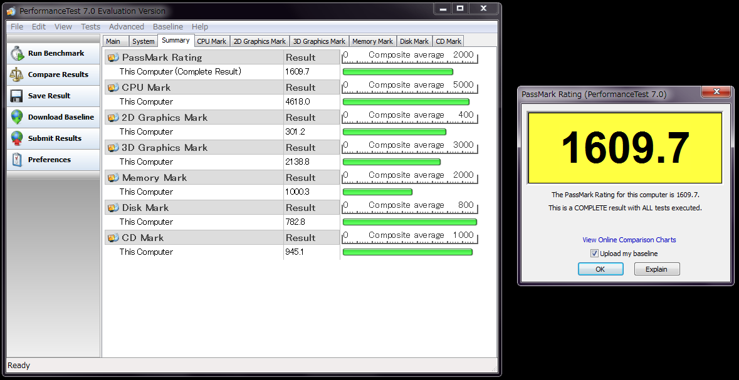Switch to the System tab

point(144,41)
